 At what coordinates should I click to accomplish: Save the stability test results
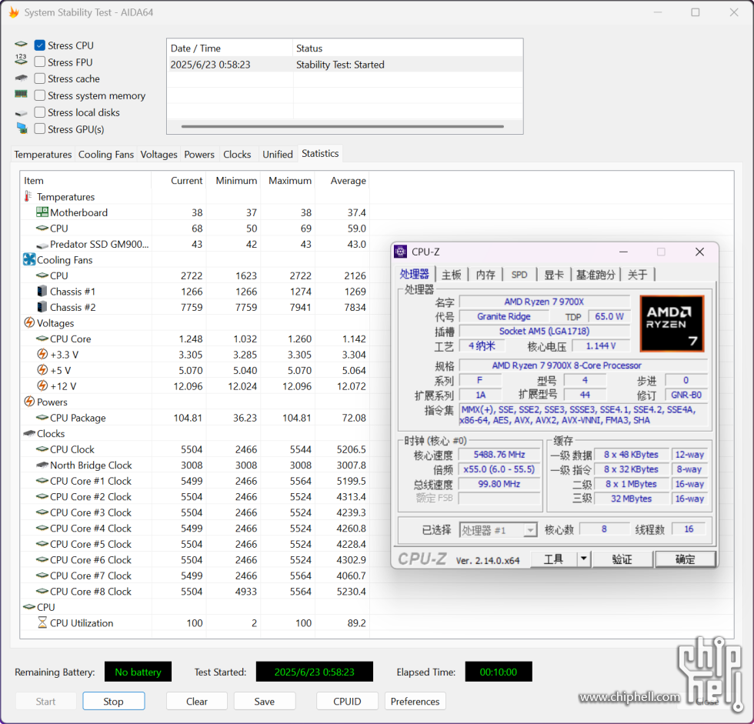point(265,701)
